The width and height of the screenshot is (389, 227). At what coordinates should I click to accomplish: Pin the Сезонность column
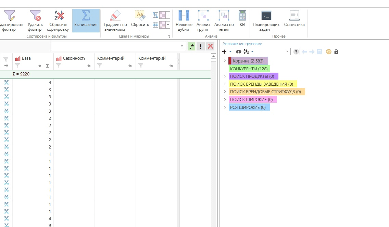pyautogui.click(x=89, y=66)
